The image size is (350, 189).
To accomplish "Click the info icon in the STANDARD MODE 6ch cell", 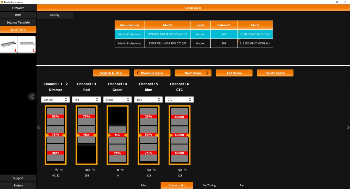I will (x=239, y=32).
